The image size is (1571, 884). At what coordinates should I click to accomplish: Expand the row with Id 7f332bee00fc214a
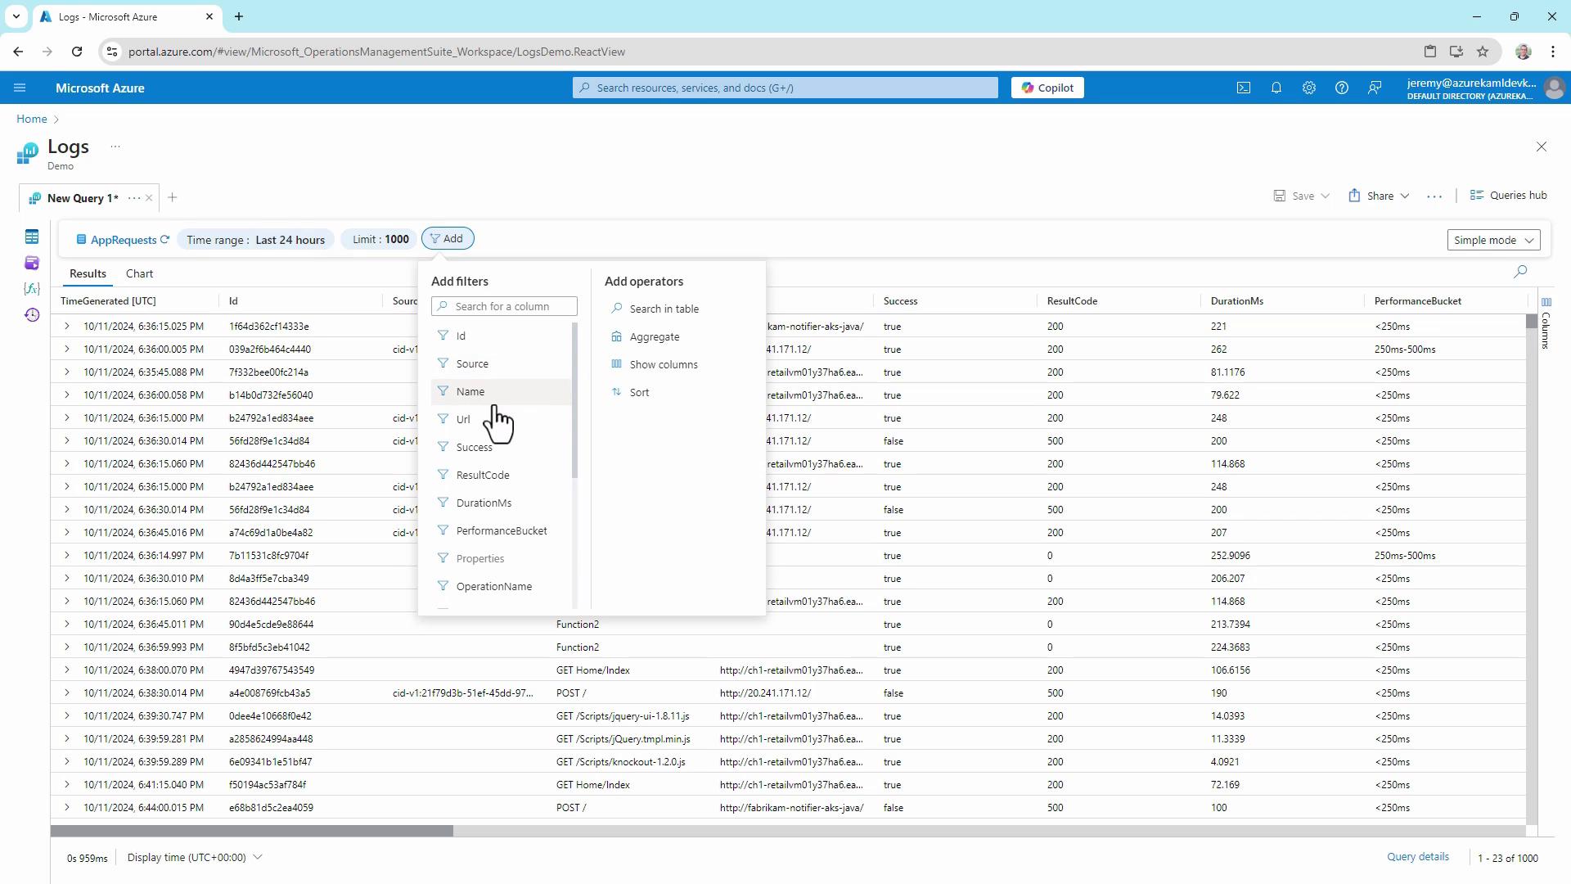coord(66,372)
